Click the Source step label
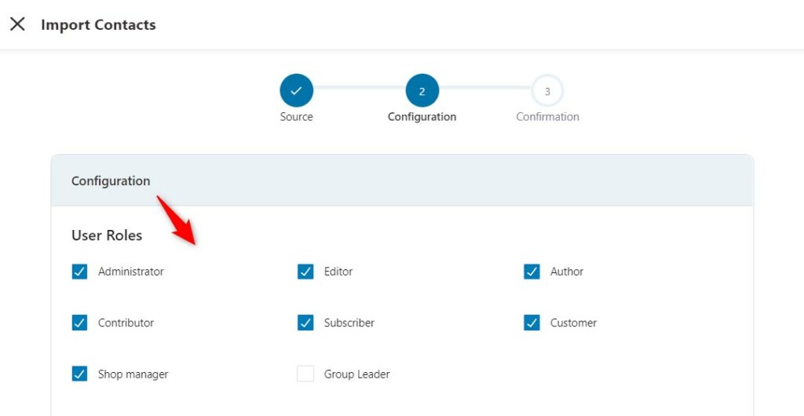The height and width of the screenshot is (416, 804). point(296,117)
